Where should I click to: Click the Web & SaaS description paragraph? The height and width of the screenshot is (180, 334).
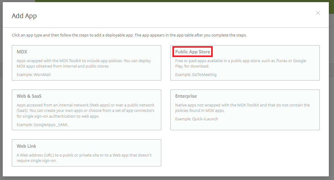coord(85,111)
